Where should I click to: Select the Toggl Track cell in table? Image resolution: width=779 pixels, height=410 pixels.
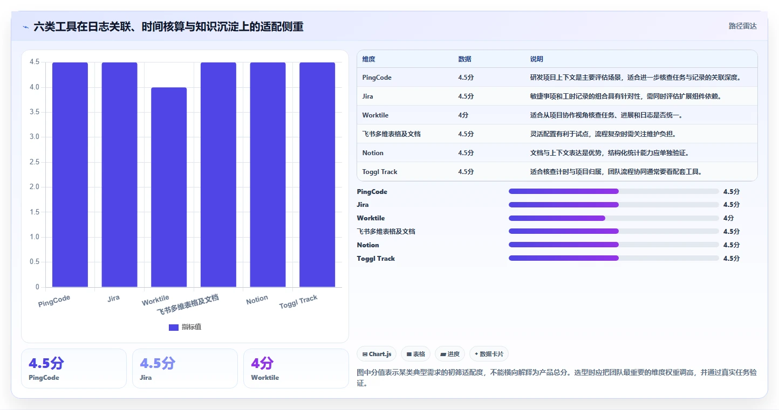[x=380, y=172]
